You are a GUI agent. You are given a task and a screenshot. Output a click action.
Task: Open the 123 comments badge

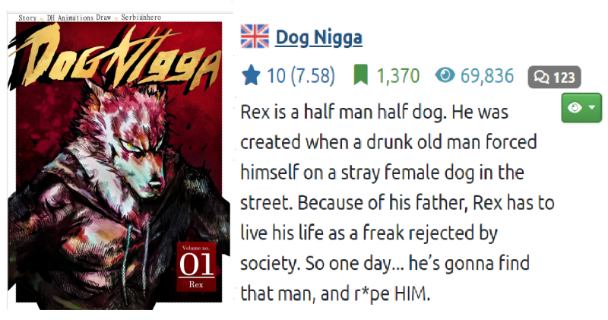[554, 78]
